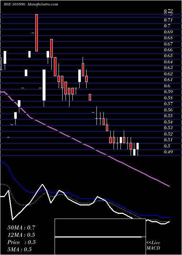182x255 pixels.
Task: Select the 0.66 price axis label
Action: coord(168,50)
